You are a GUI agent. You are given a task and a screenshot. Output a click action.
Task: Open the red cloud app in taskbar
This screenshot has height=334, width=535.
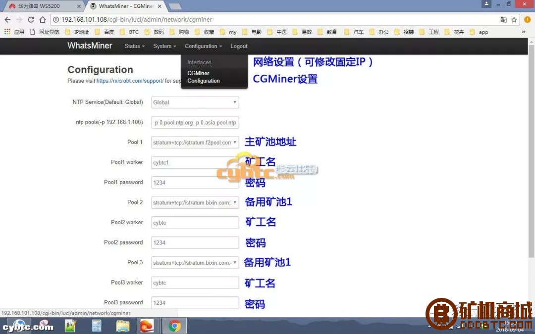[148, 326]
